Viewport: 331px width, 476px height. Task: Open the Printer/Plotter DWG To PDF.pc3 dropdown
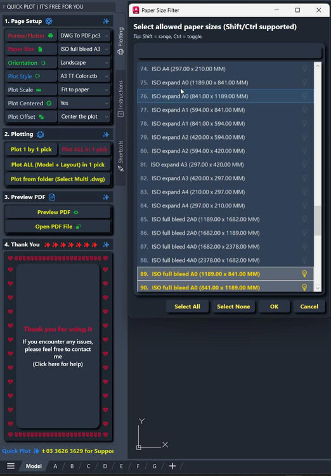(84, 36)
